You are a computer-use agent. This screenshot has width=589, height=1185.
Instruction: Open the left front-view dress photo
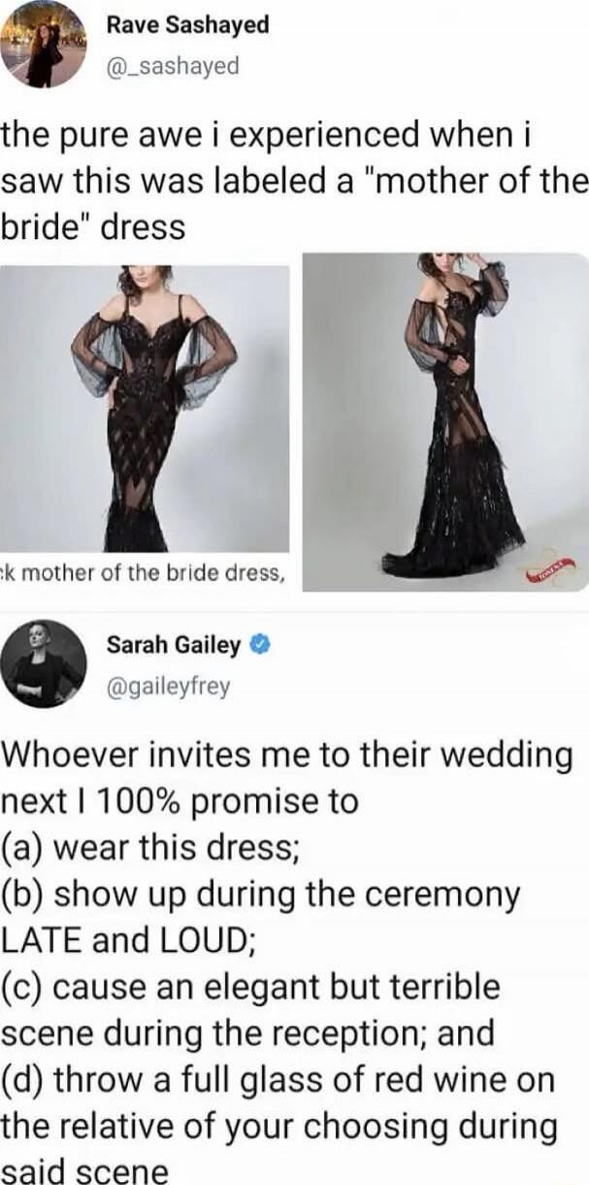coord(146,409)
